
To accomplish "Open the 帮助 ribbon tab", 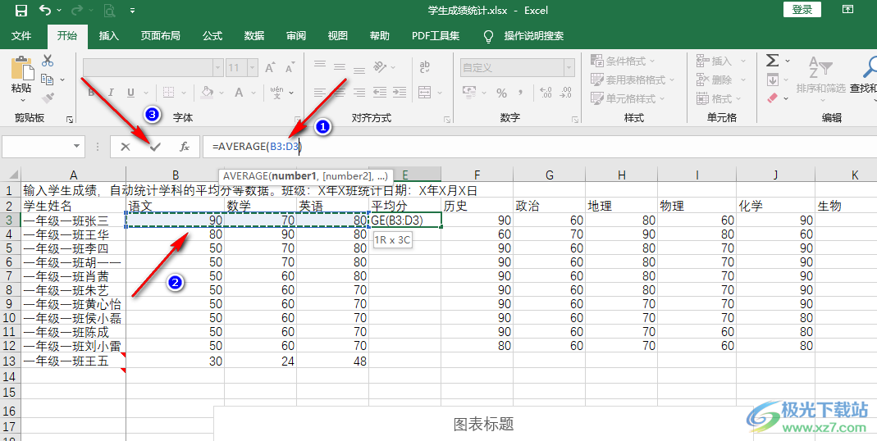I will point(380,36).
